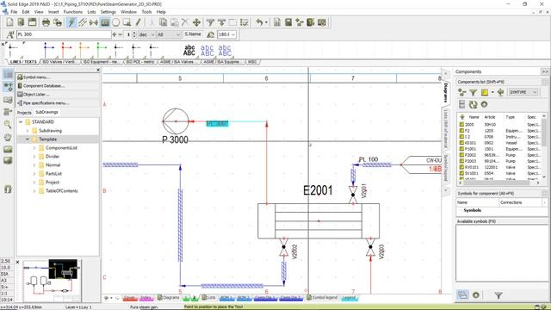Open the 'All' dropdown in text toolbar

click(169, 34)
